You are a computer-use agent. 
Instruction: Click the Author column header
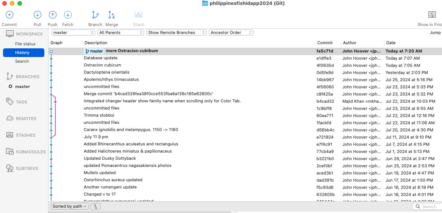(x=350, y=43)
